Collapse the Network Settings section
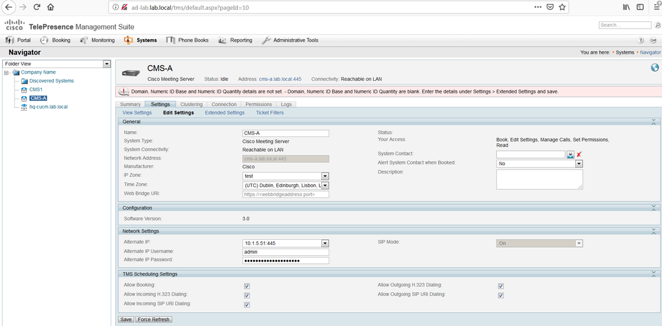The height and width of the screenshot is (326, 662). tap(653, 231)
